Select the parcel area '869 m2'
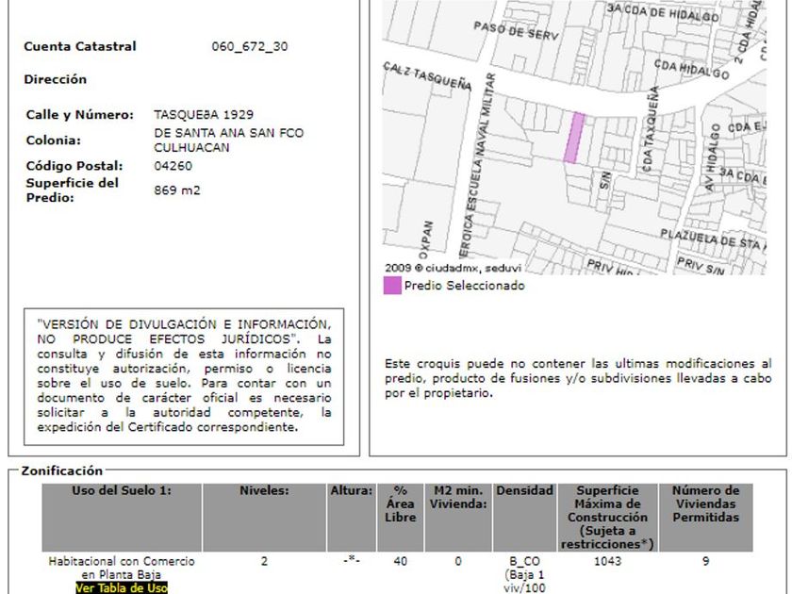Viewport: 792px width, 594px height. point(177,190)
